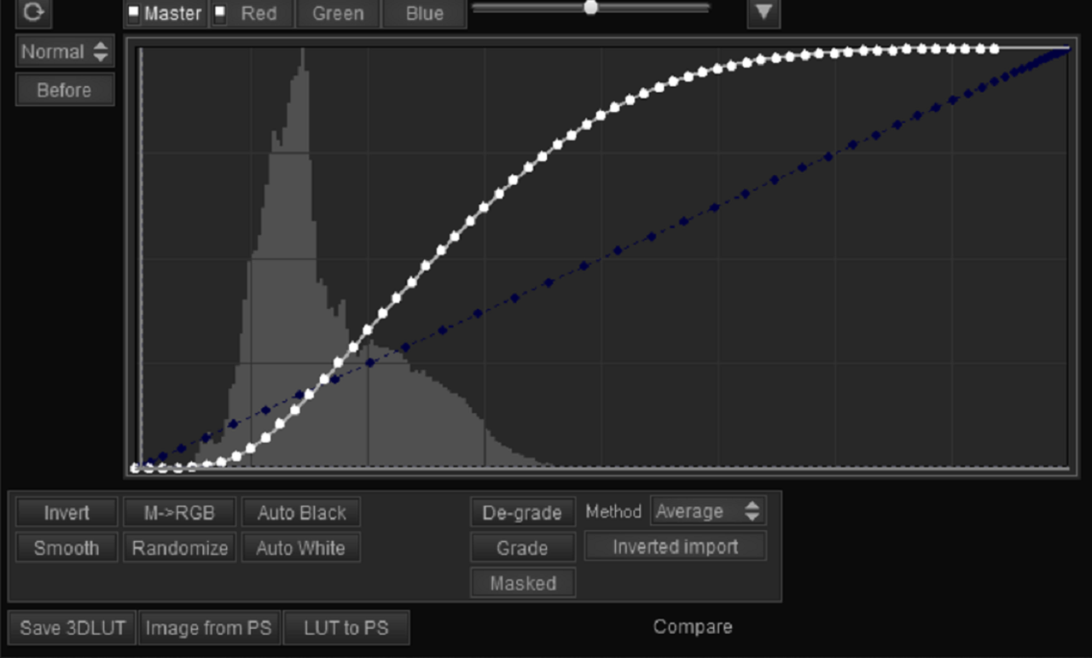Toggle the checkbox on the Master tab
1092x658 pixels.
tap(134, 14)
